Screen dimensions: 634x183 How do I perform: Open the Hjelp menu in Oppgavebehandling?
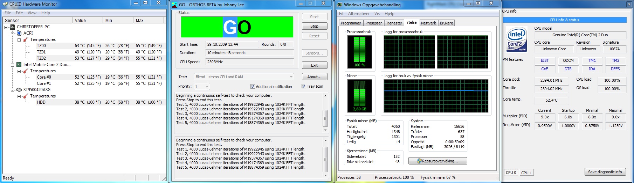pyautogui.click(x=390, y=14)
